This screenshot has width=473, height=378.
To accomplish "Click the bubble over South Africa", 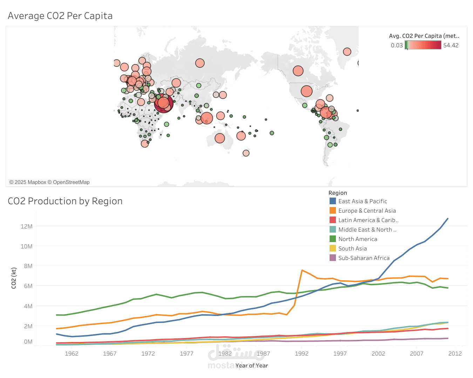I will (x=145, y=144).
